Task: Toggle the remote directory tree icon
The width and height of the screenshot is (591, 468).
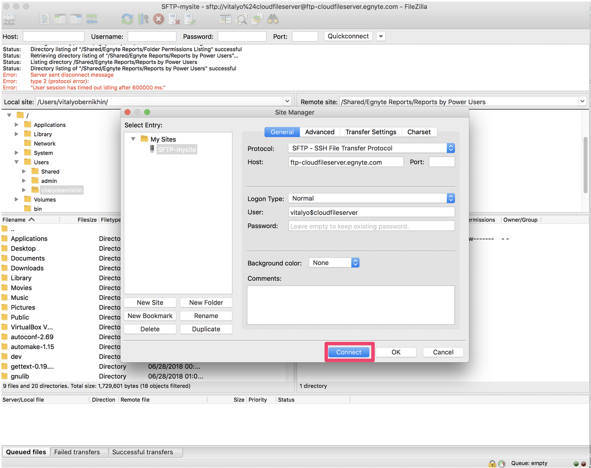Action: coord(76,19)
